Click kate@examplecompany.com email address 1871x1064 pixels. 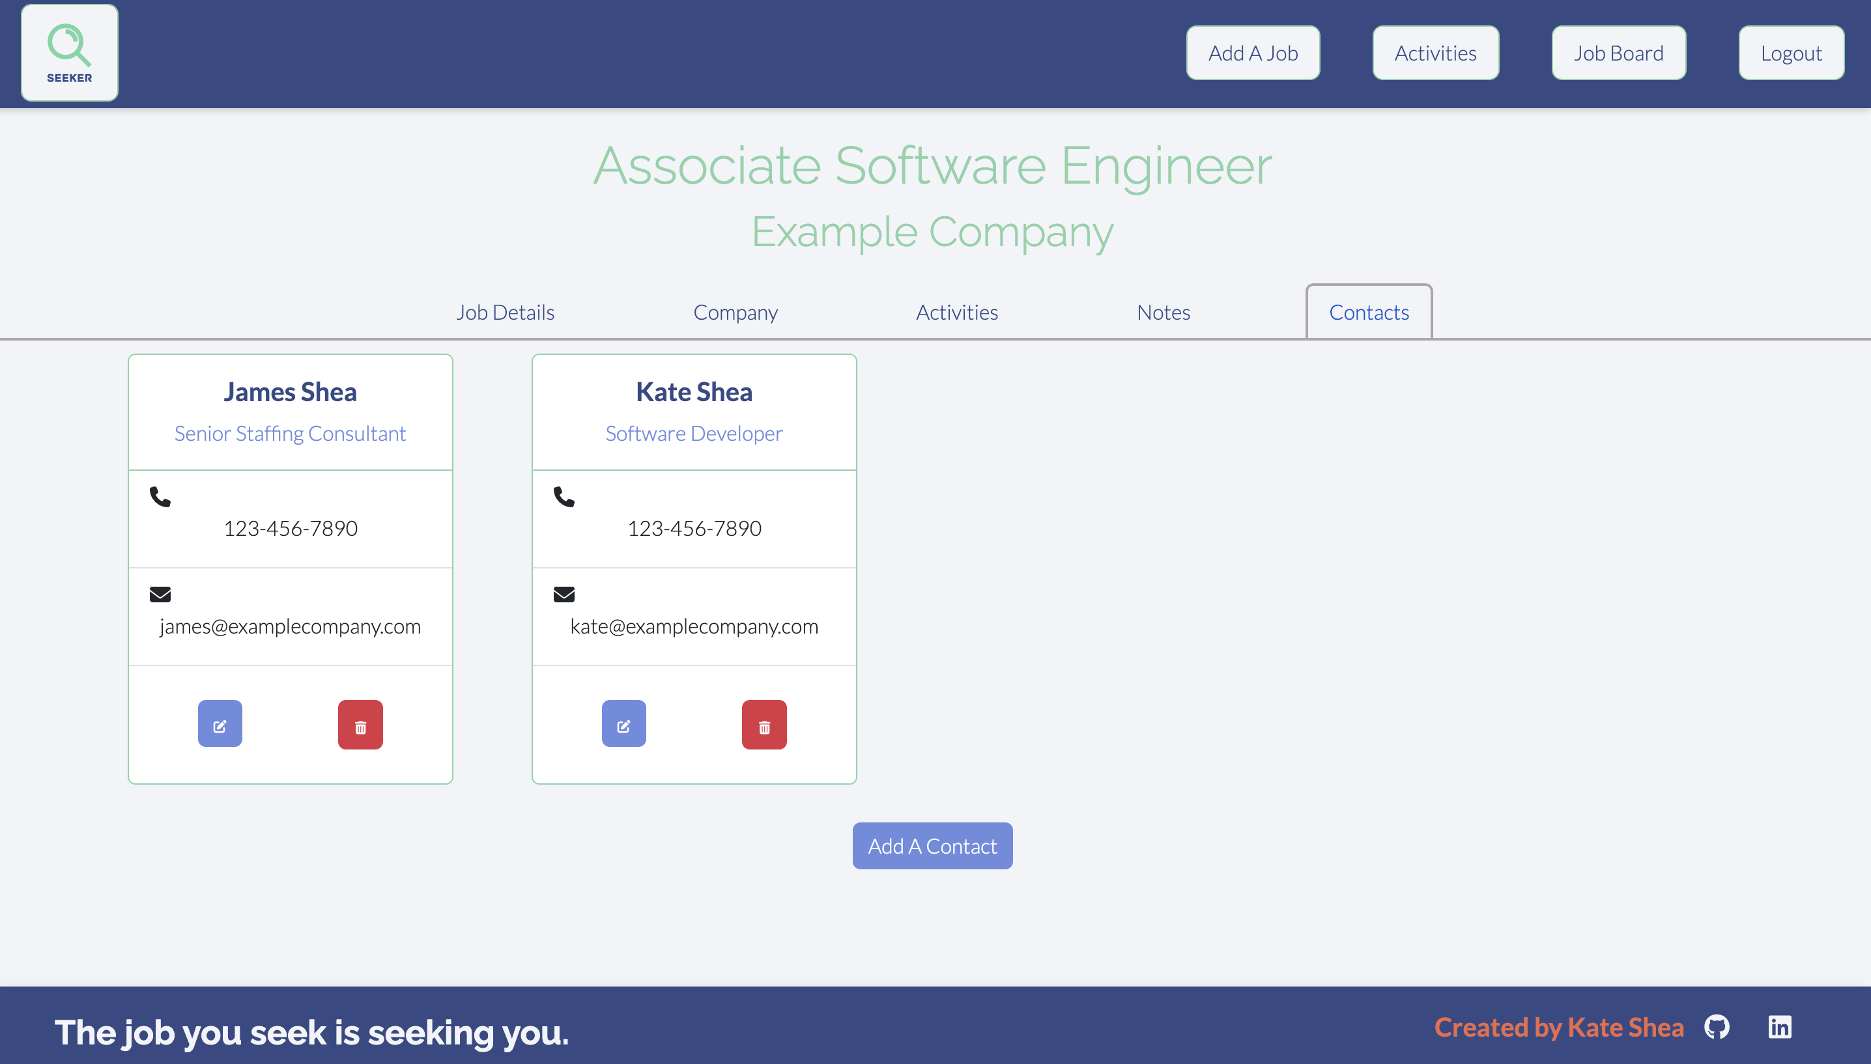coord(694,626)
